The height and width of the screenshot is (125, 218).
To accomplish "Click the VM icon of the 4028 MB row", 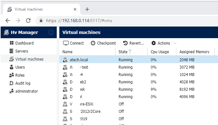I will point(65,82).
